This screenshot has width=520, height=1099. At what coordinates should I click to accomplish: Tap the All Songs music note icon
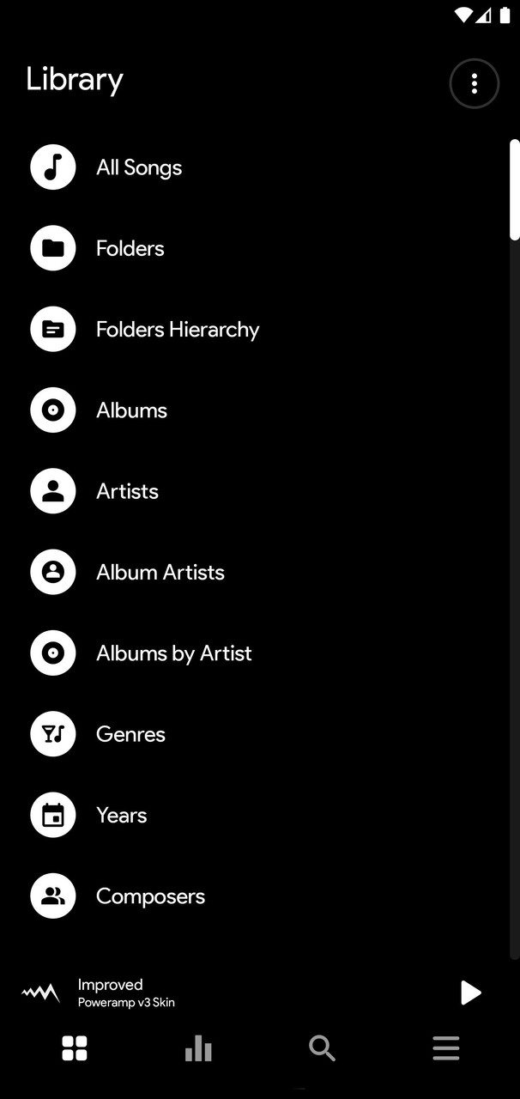53,167
